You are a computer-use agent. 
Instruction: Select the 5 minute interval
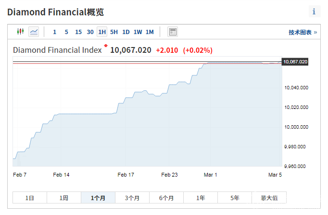(x=66, y=32)
